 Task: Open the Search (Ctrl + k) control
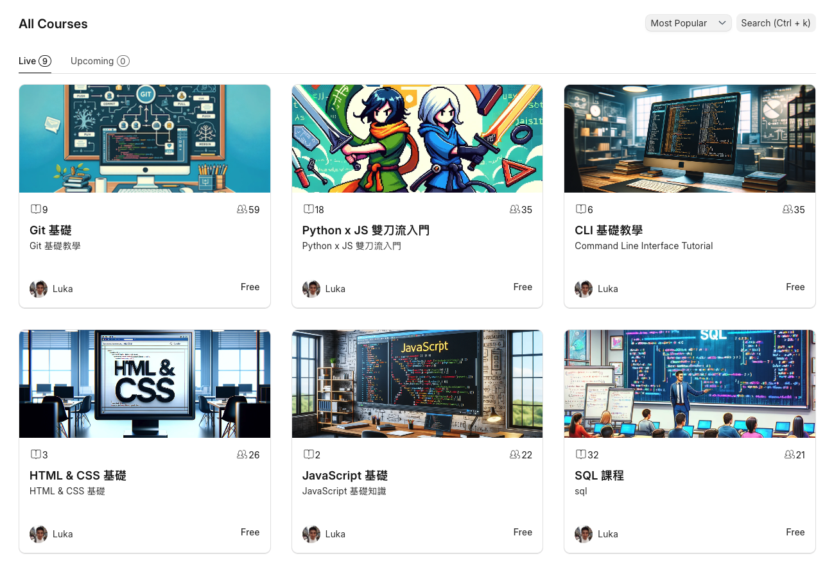pos(776,22)
